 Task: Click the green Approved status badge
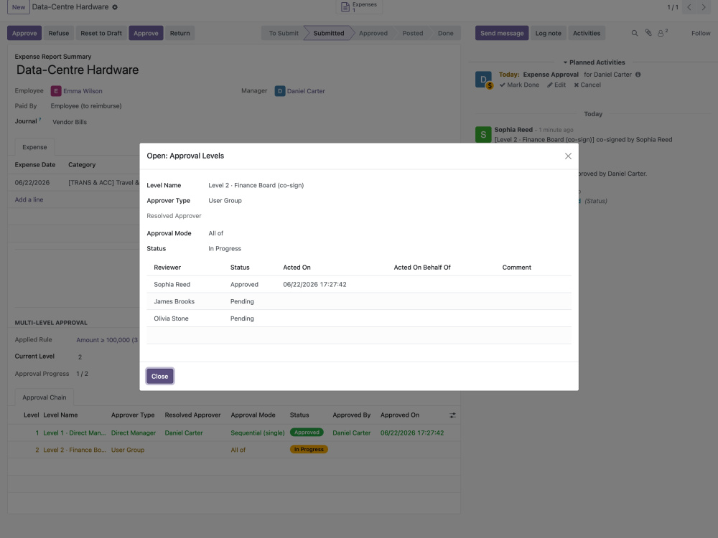tap(307, 433)
